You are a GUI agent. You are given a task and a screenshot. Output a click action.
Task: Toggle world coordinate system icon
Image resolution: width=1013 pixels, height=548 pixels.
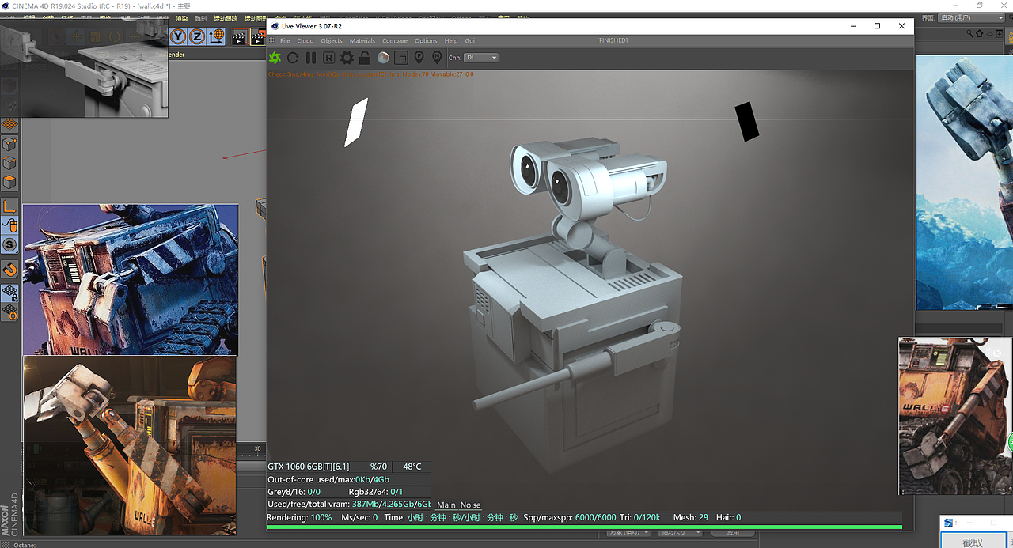click(216, 36)
